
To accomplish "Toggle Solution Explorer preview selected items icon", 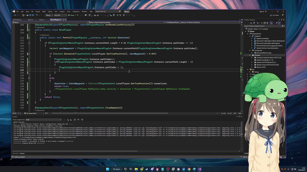I will point(279,23).
